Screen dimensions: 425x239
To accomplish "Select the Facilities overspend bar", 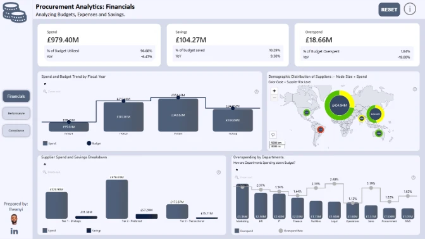I will (316, 210).
